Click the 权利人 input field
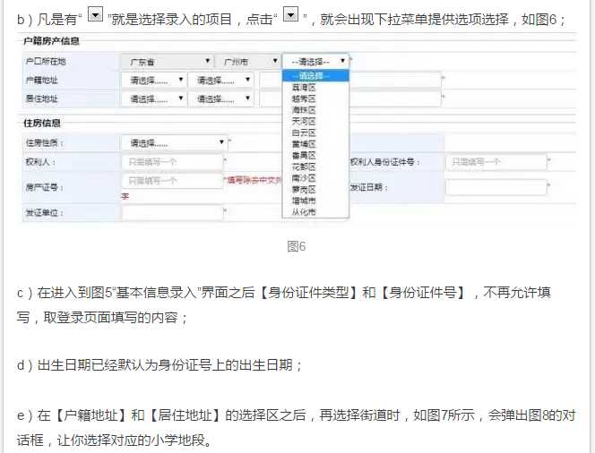This screenshot has height=453, width=595. 172,162
